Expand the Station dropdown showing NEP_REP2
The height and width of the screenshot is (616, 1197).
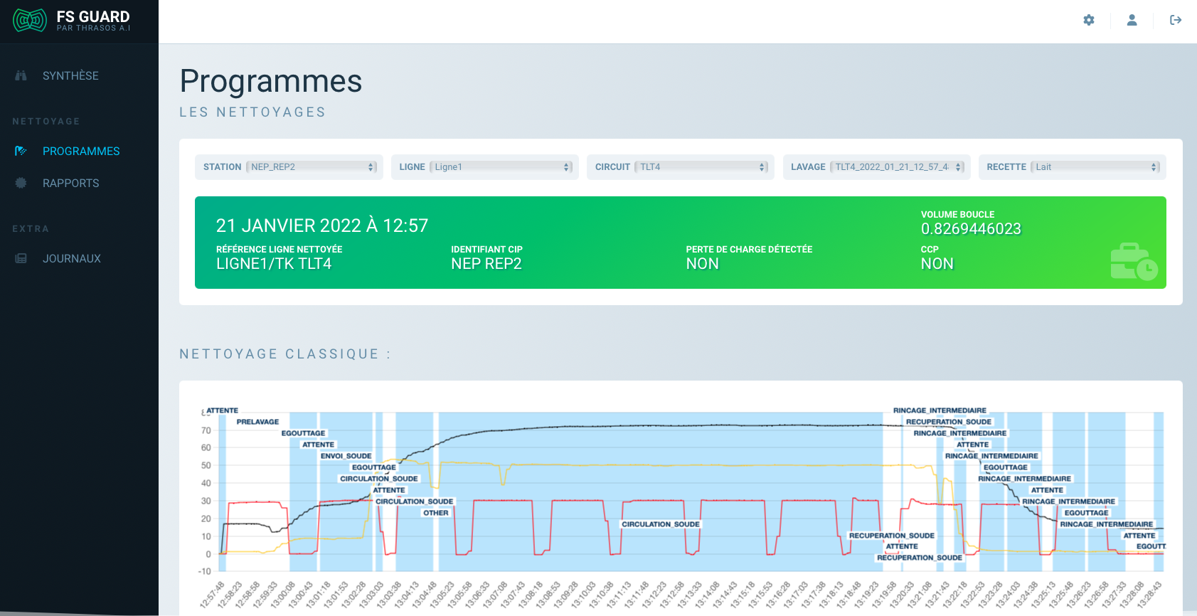pyautogui.click(x=311, y=167)
